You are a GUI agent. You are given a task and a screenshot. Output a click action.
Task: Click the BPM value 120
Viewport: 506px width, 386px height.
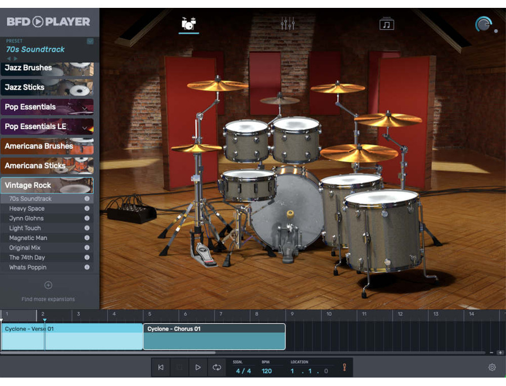coord(266,371)
